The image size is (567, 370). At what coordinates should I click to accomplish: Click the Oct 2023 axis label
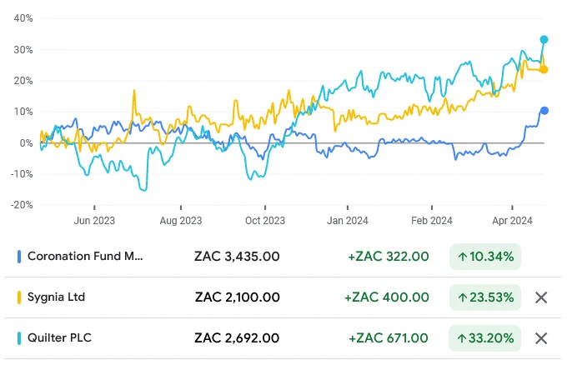pyautogui.click(x=265, y=220)
